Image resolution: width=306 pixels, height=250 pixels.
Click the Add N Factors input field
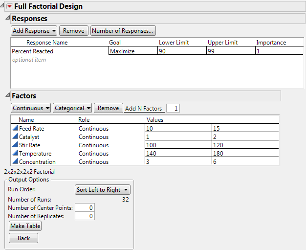click(173, 108)
